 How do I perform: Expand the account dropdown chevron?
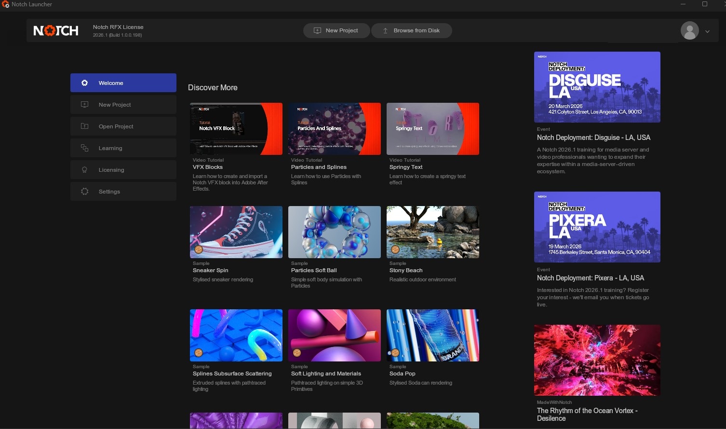tap(707, 31)
